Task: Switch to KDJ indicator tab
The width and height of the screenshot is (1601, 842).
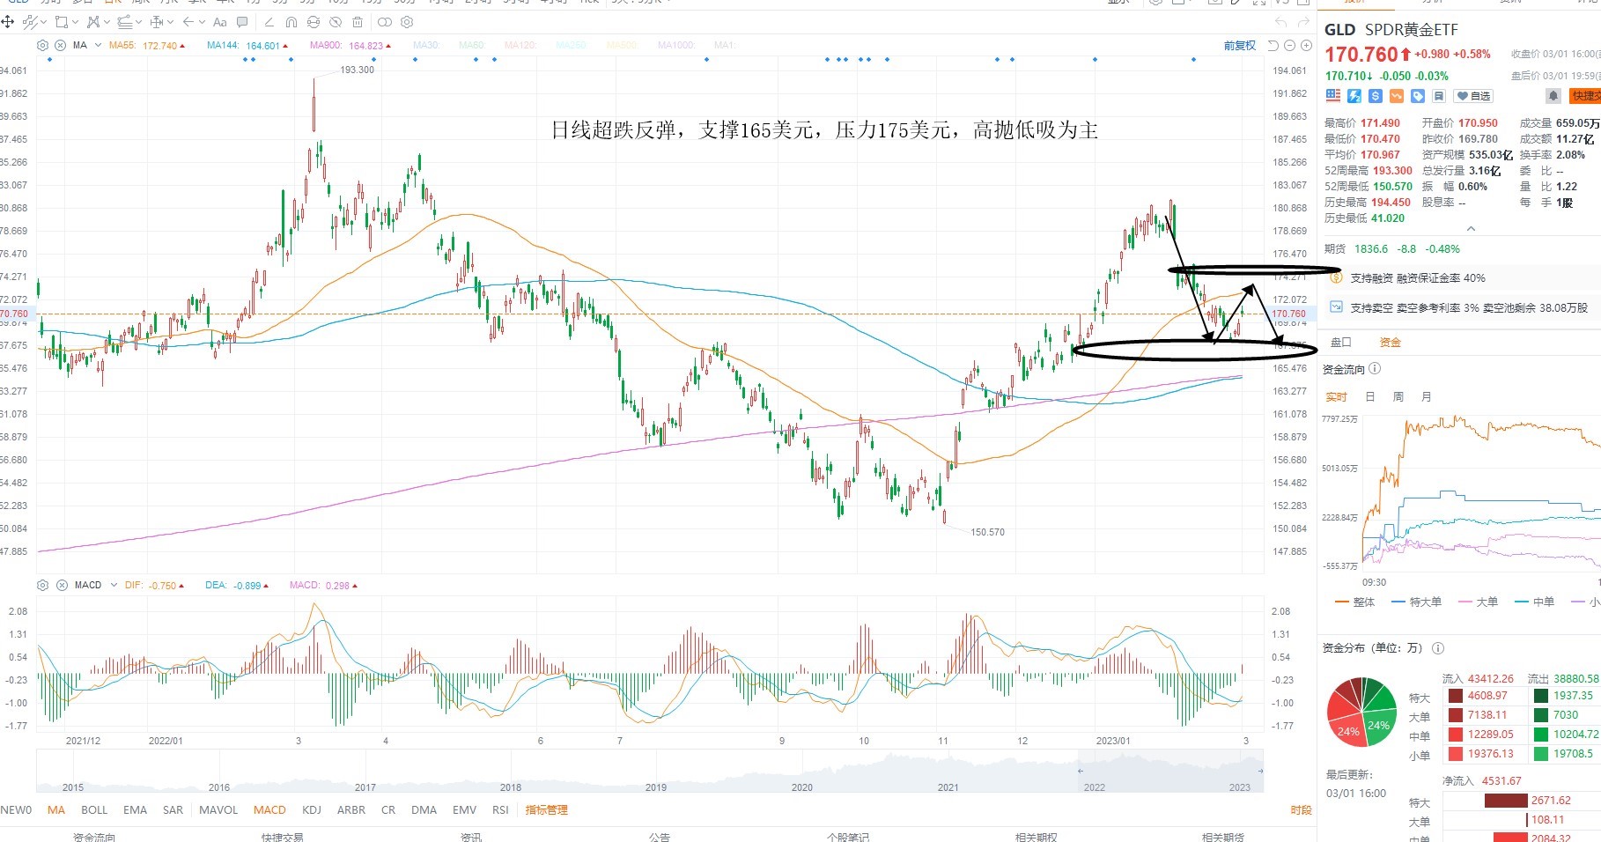Action: point(312,809)
